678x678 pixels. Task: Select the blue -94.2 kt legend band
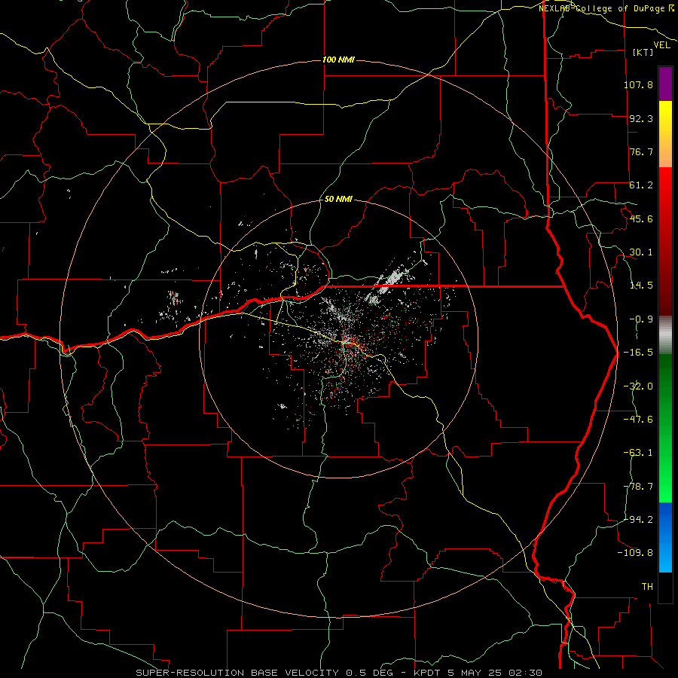pos(665,519)
